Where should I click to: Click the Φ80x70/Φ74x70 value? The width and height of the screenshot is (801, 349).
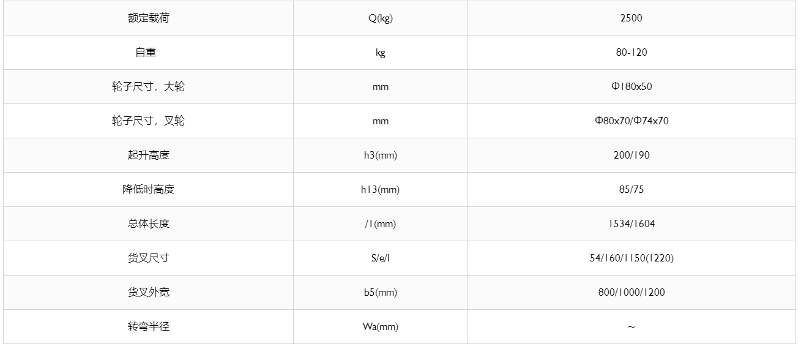tap(631, 121)
